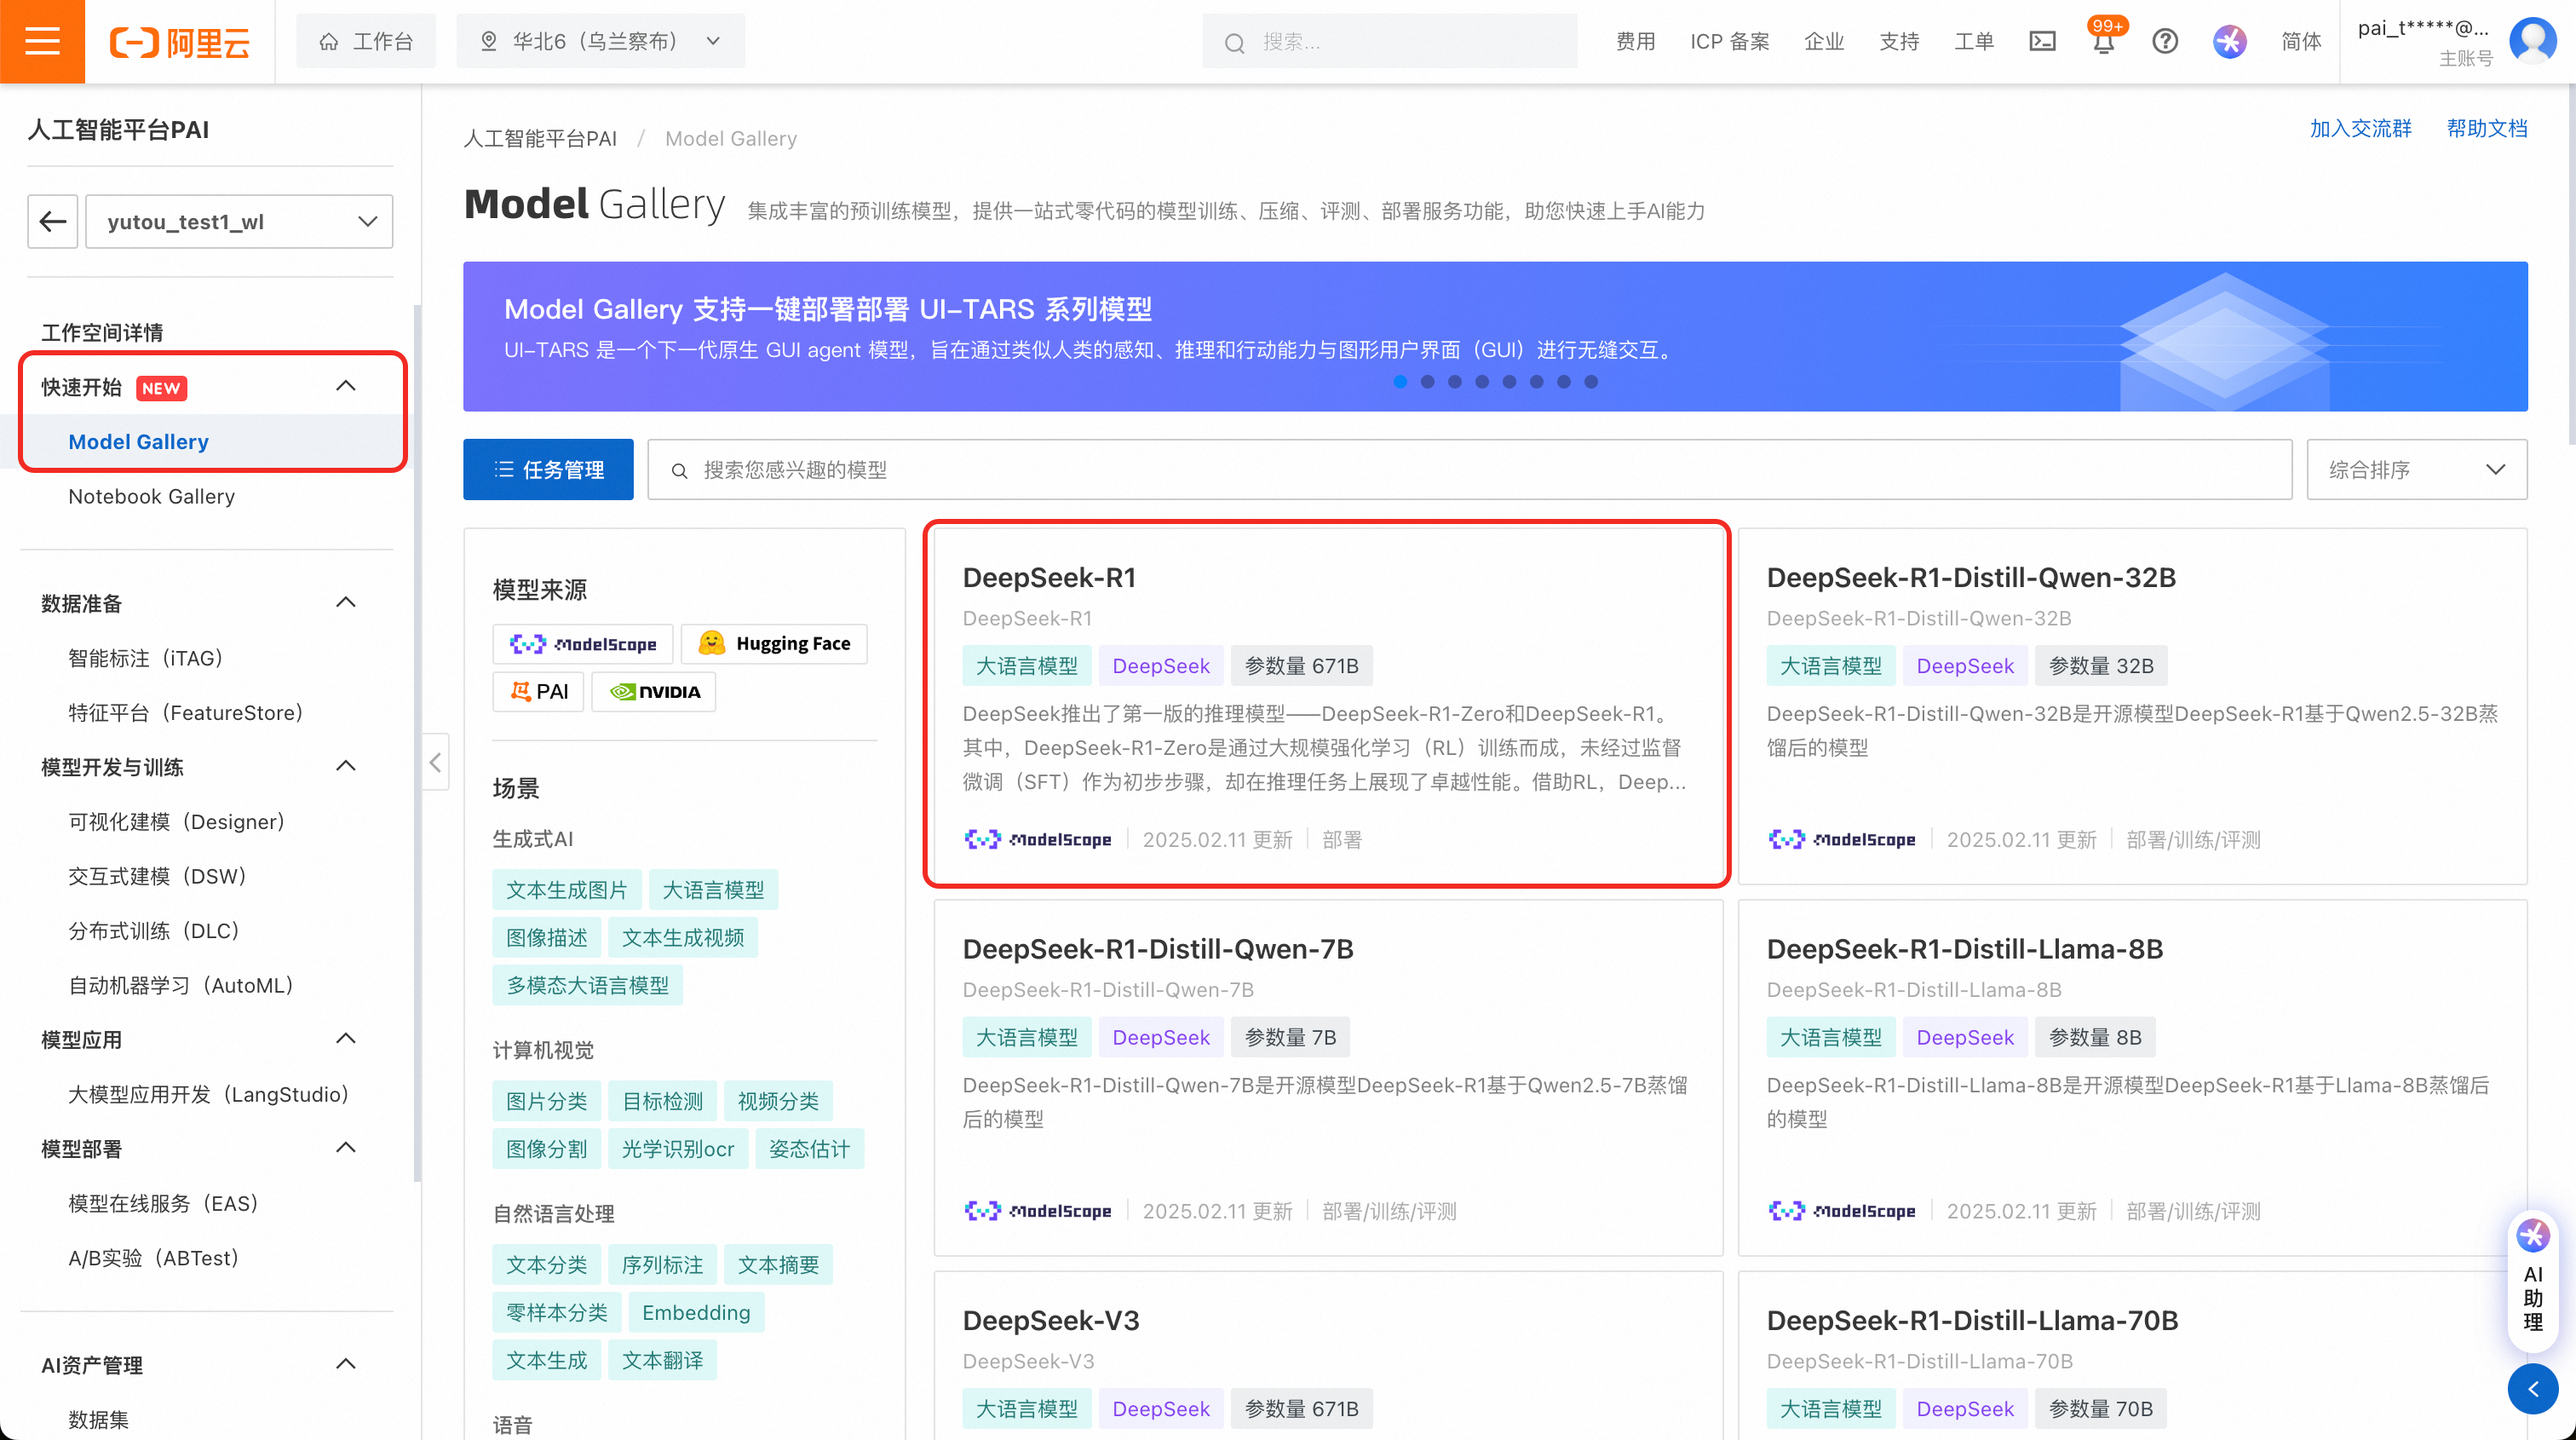Open the 帮助文档 link
Viewport: 2576px width, 1440px height.
[x=2486, y=128]
